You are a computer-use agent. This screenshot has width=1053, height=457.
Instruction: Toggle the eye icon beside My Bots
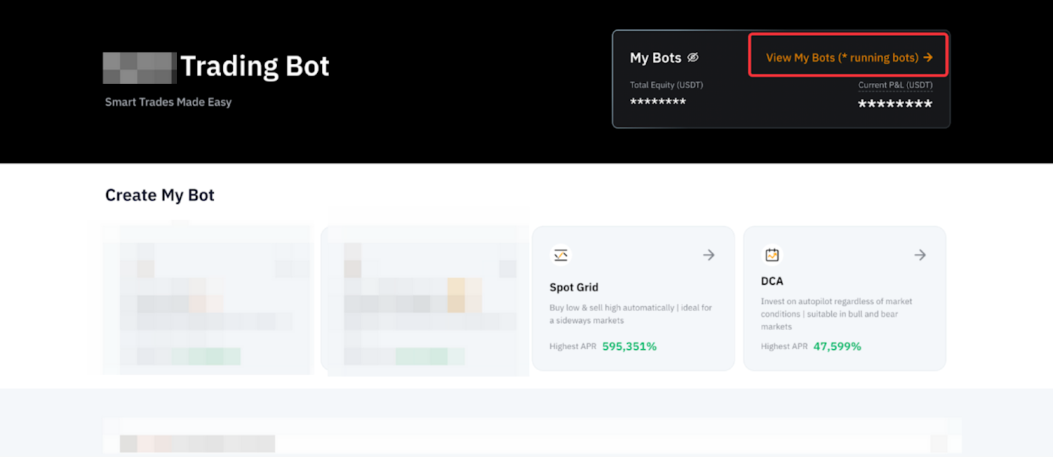[693, 58]
